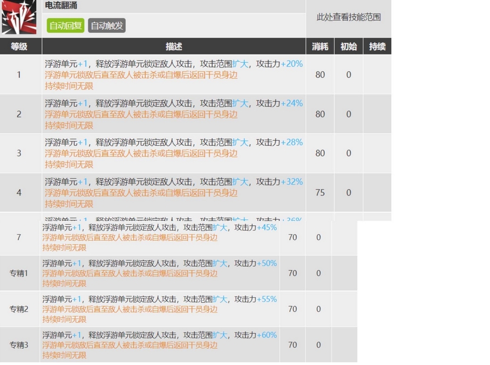Click the 自动触发 gray tag
This screenshot has width=490, height=365.
tap(107, 25)
